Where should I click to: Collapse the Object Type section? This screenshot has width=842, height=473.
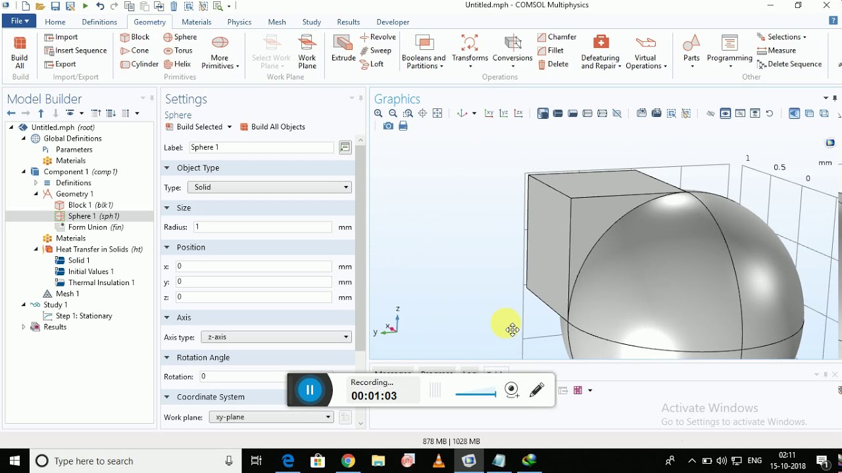167,168
